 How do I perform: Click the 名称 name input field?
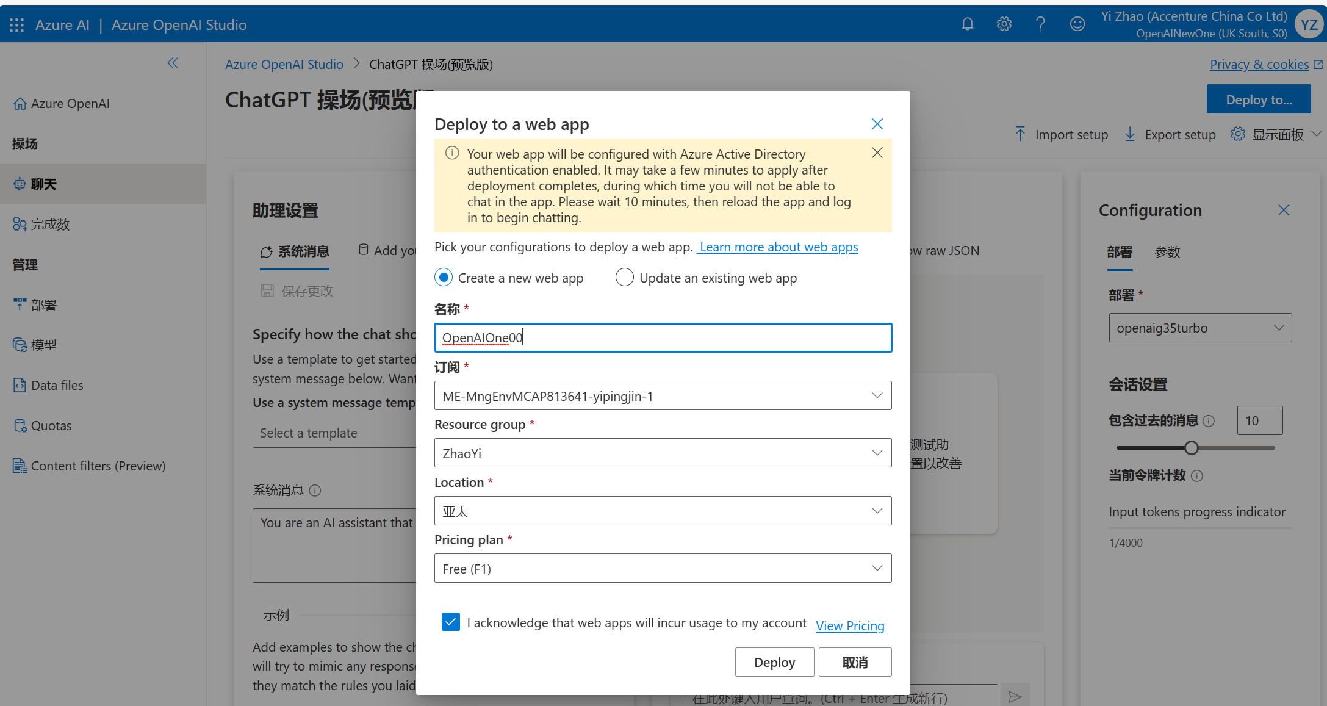(x=663, y=337)
